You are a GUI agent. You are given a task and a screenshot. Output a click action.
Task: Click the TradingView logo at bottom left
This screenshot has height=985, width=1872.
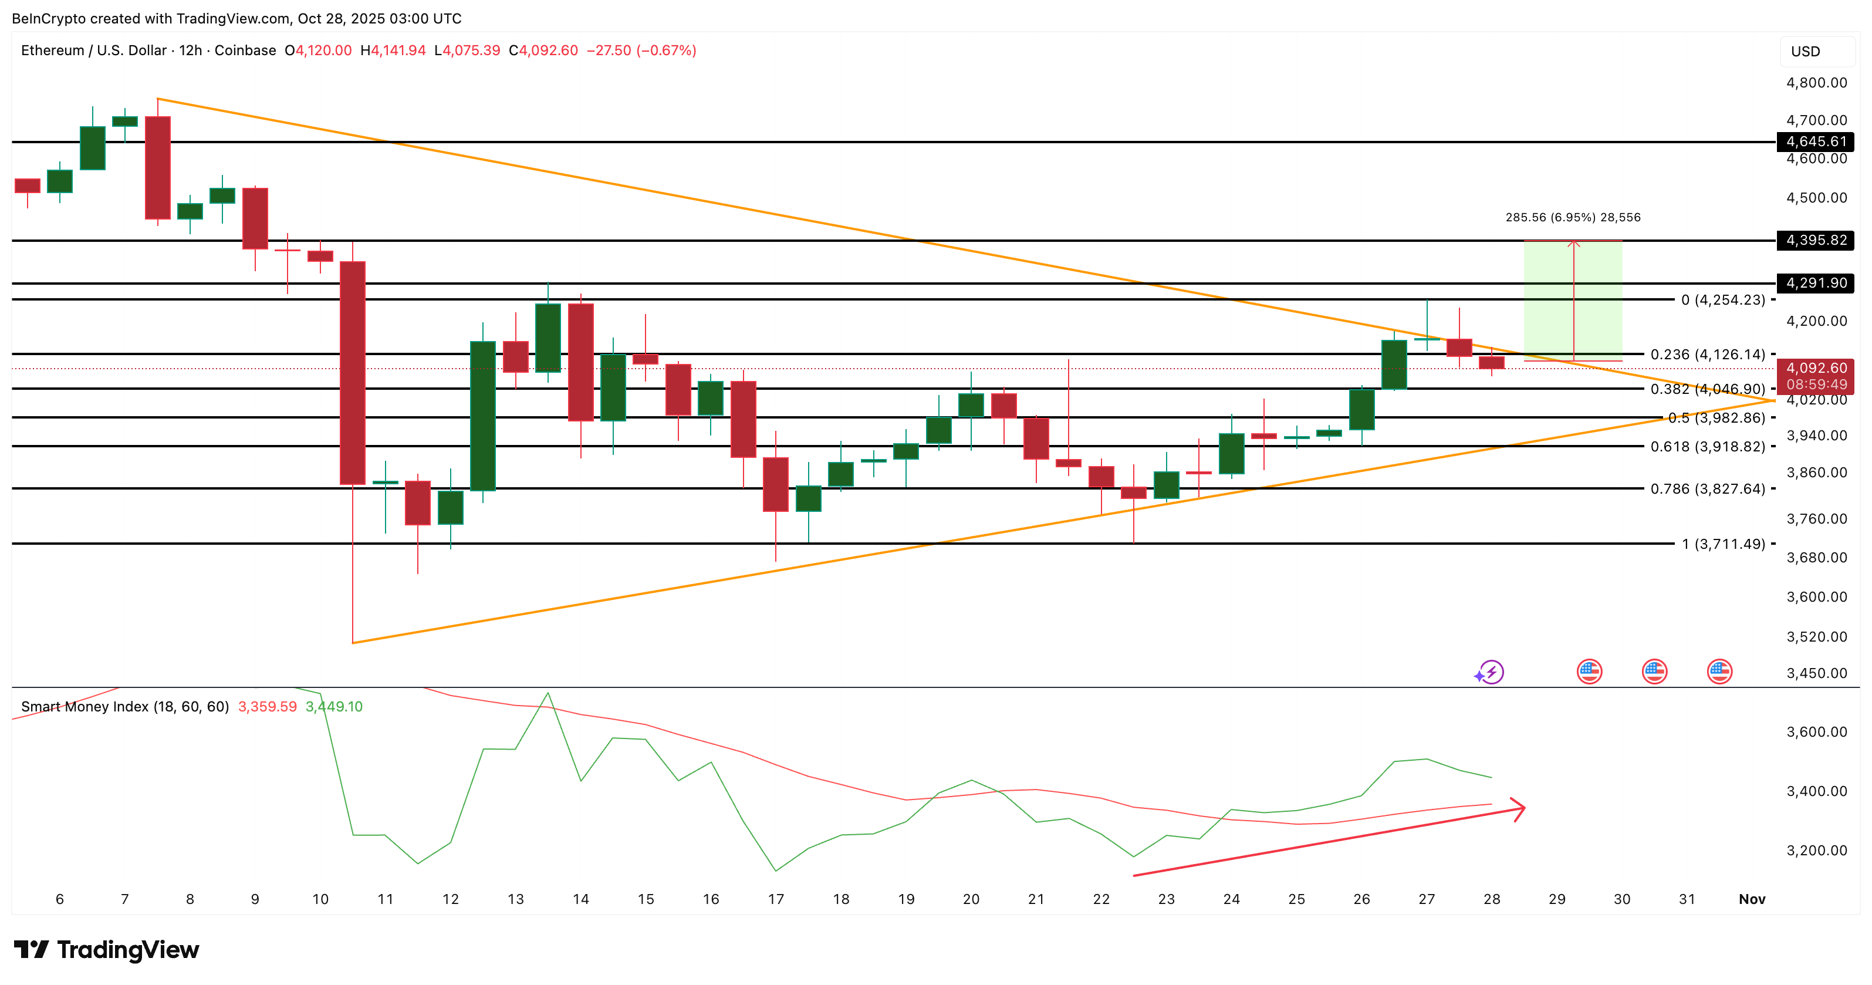point(106,949)
